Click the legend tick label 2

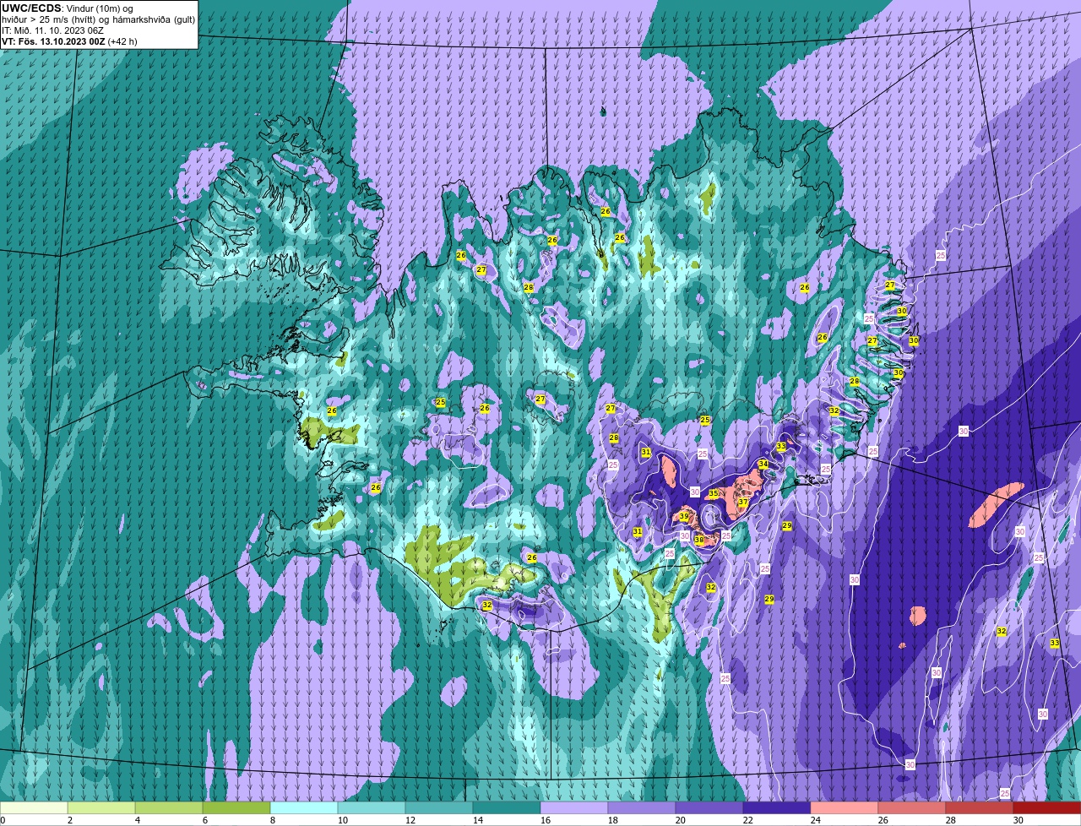coord(70,820)
